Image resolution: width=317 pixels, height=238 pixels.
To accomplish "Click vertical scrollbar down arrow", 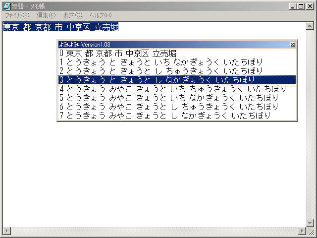I will click(310, 223).
